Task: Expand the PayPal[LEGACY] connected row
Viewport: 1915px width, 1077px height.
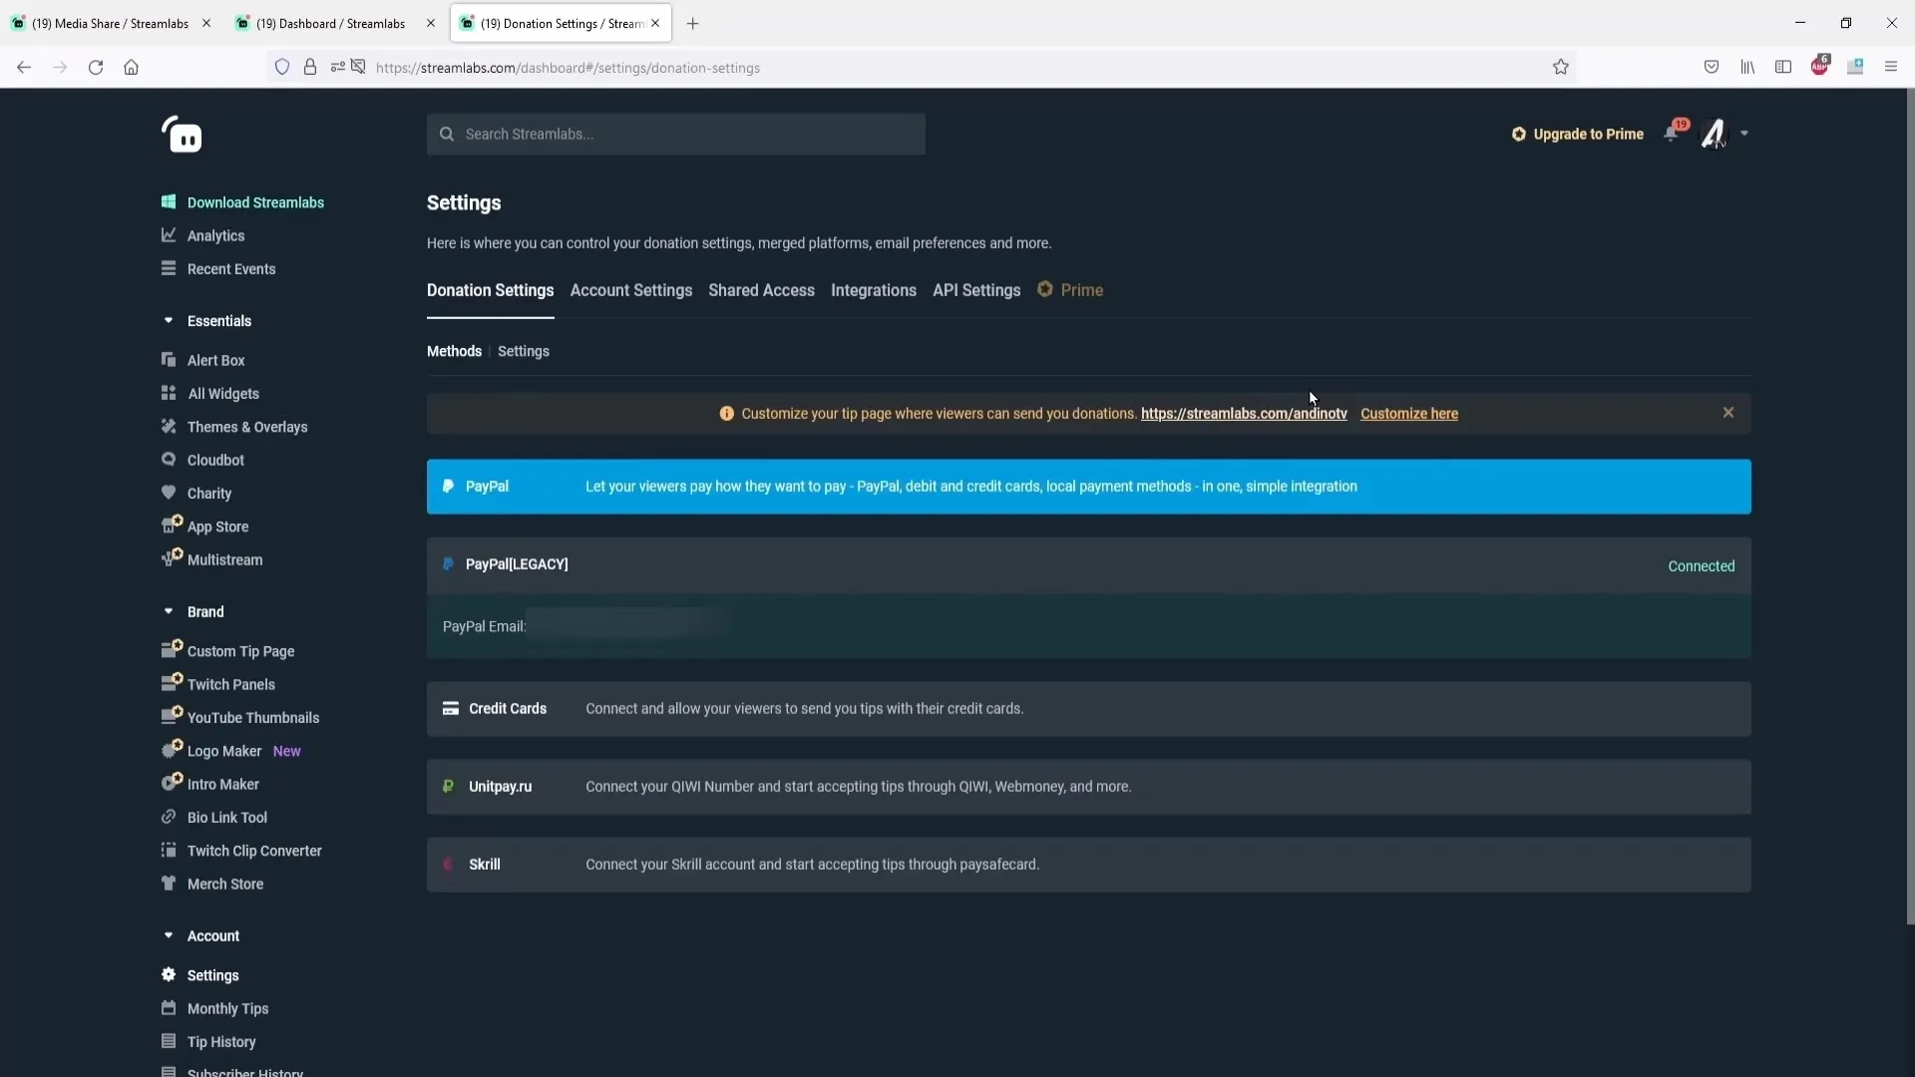Action: [x=1088, y=565]
